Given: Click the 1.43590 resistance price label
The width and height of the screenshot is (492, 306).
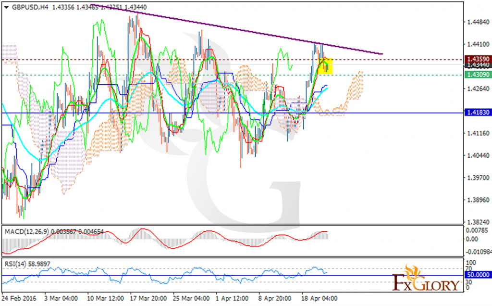Looking at the screenshot, I should (x=478, y=59).
